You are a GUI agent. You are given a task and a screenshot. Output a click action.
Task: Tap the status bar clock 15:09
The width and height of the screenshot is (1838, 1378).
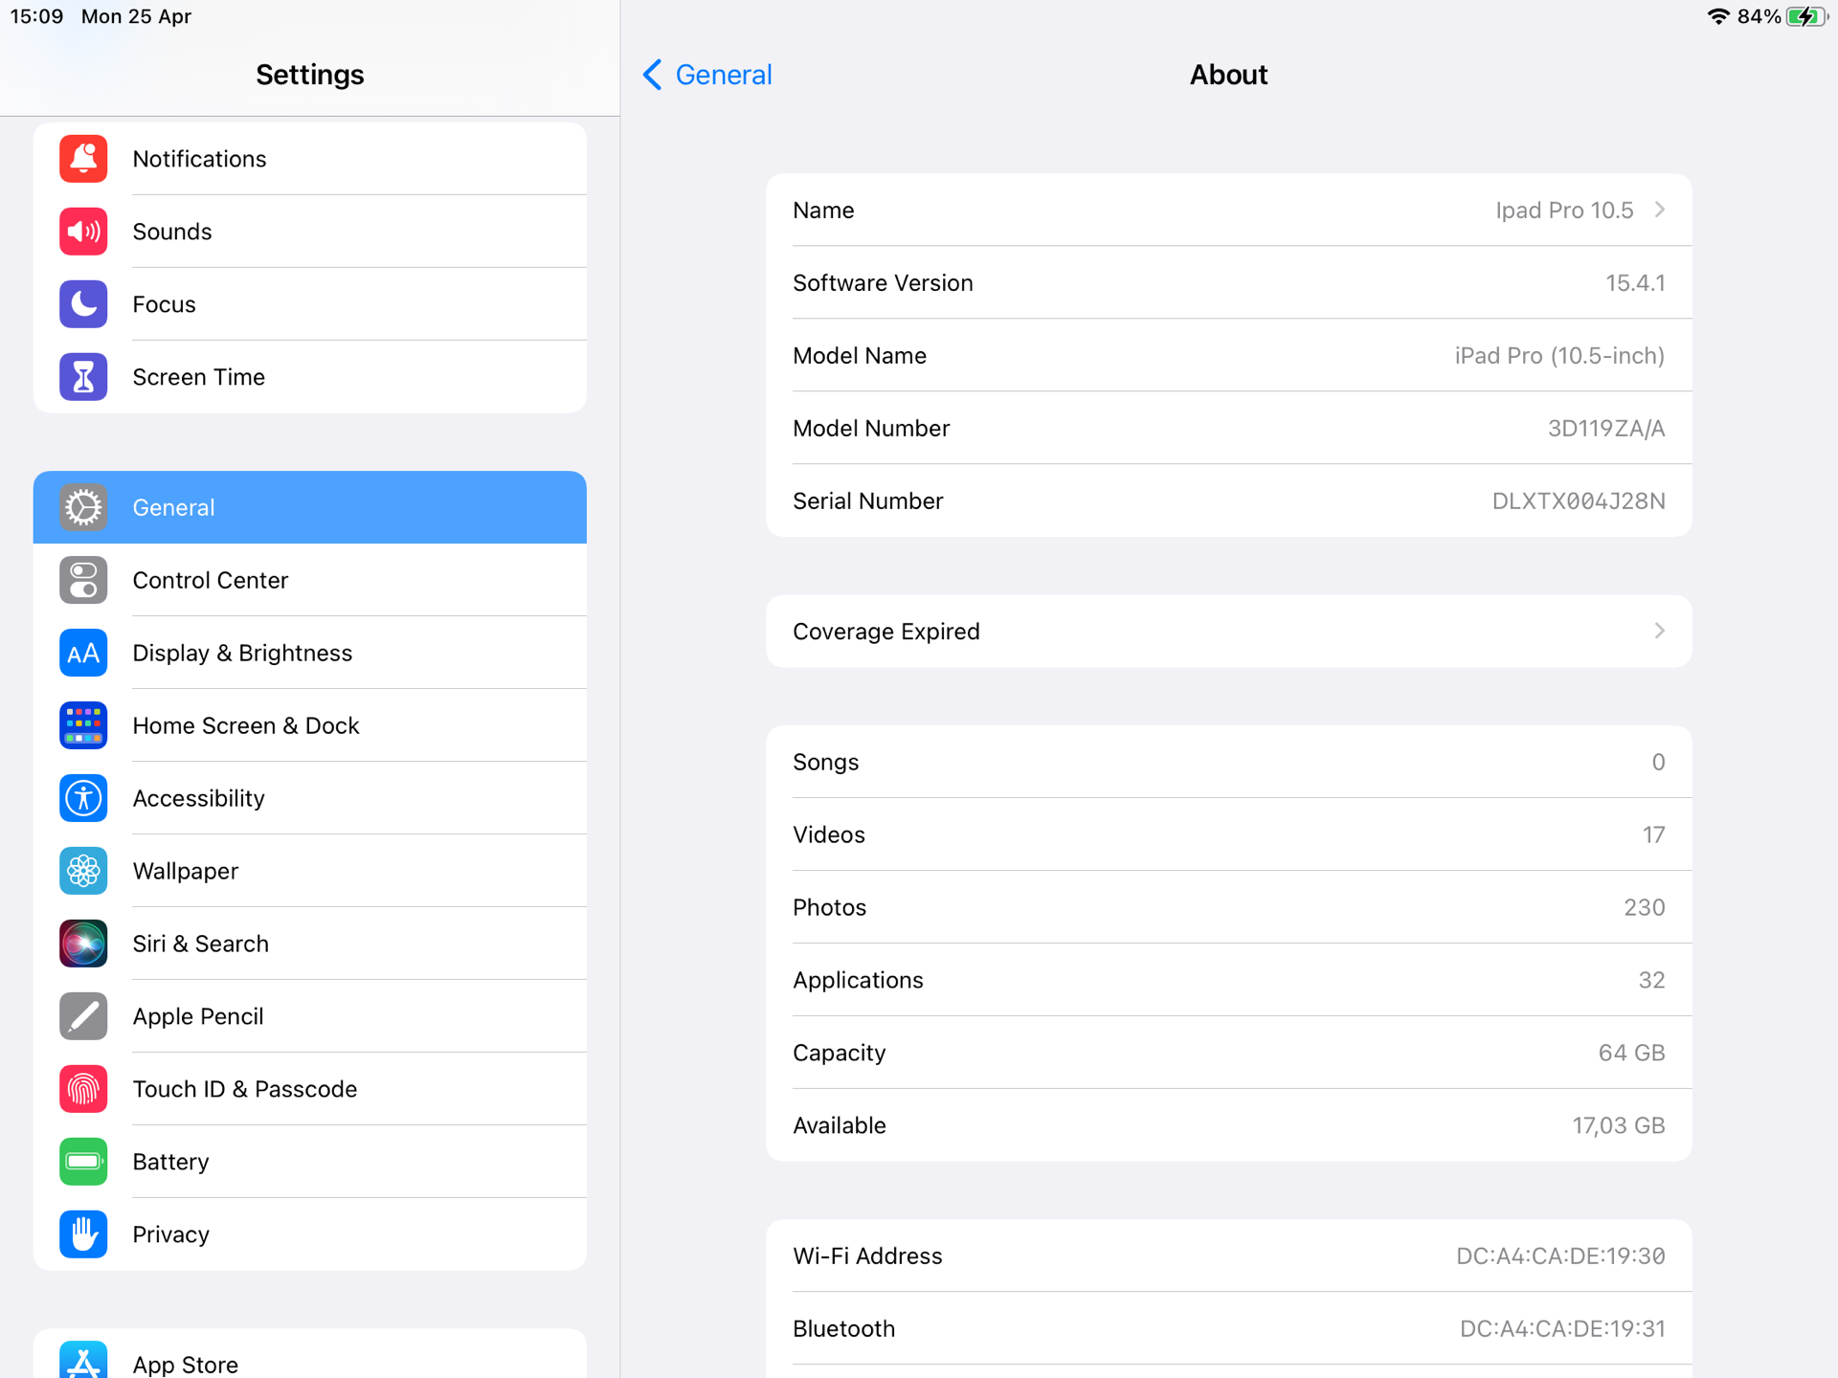(x=36, y=16)
